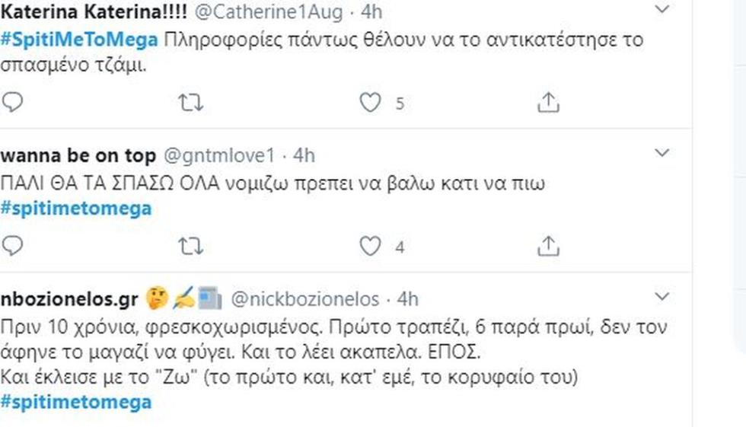This screenshot has width=746, height=427.
Task: Share Katerina Katerina's tweet
Action: [548, 102]
